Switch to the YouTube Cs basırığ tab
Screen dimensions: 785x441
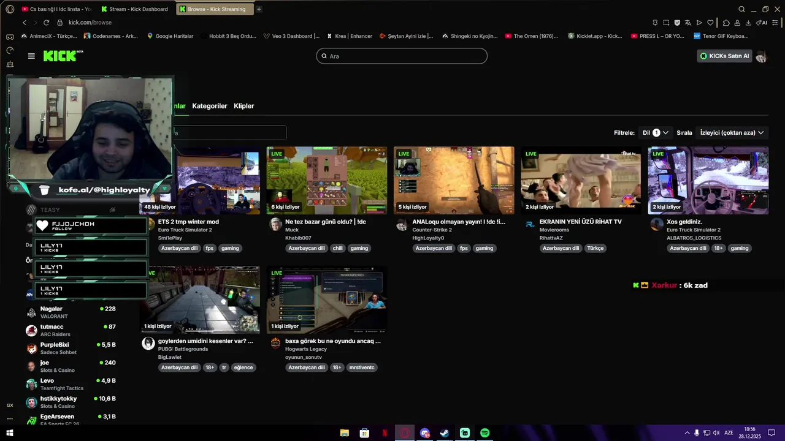tap(56, 9)
